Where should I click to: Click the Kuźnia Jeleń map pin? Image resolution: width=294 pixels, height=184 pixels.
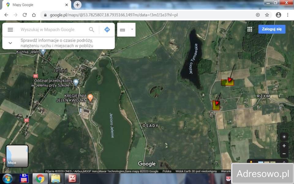tap(43, 52)
